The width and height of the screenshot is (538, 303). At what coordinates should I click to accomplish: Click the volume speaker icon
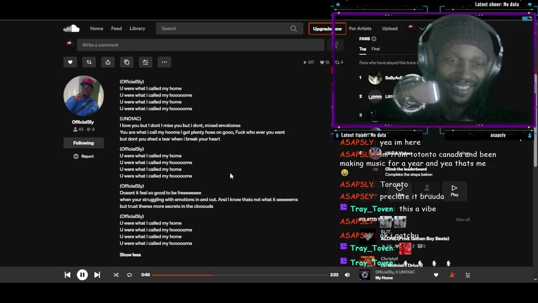[347, 275]
